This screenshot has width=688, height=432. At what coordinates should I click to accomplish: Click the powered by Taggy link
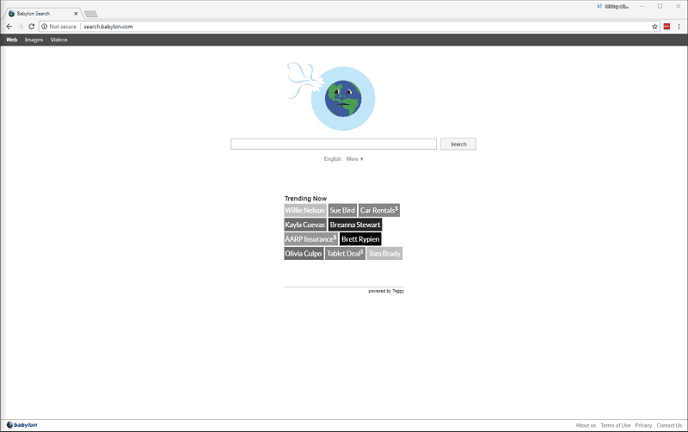pos(386,291)
